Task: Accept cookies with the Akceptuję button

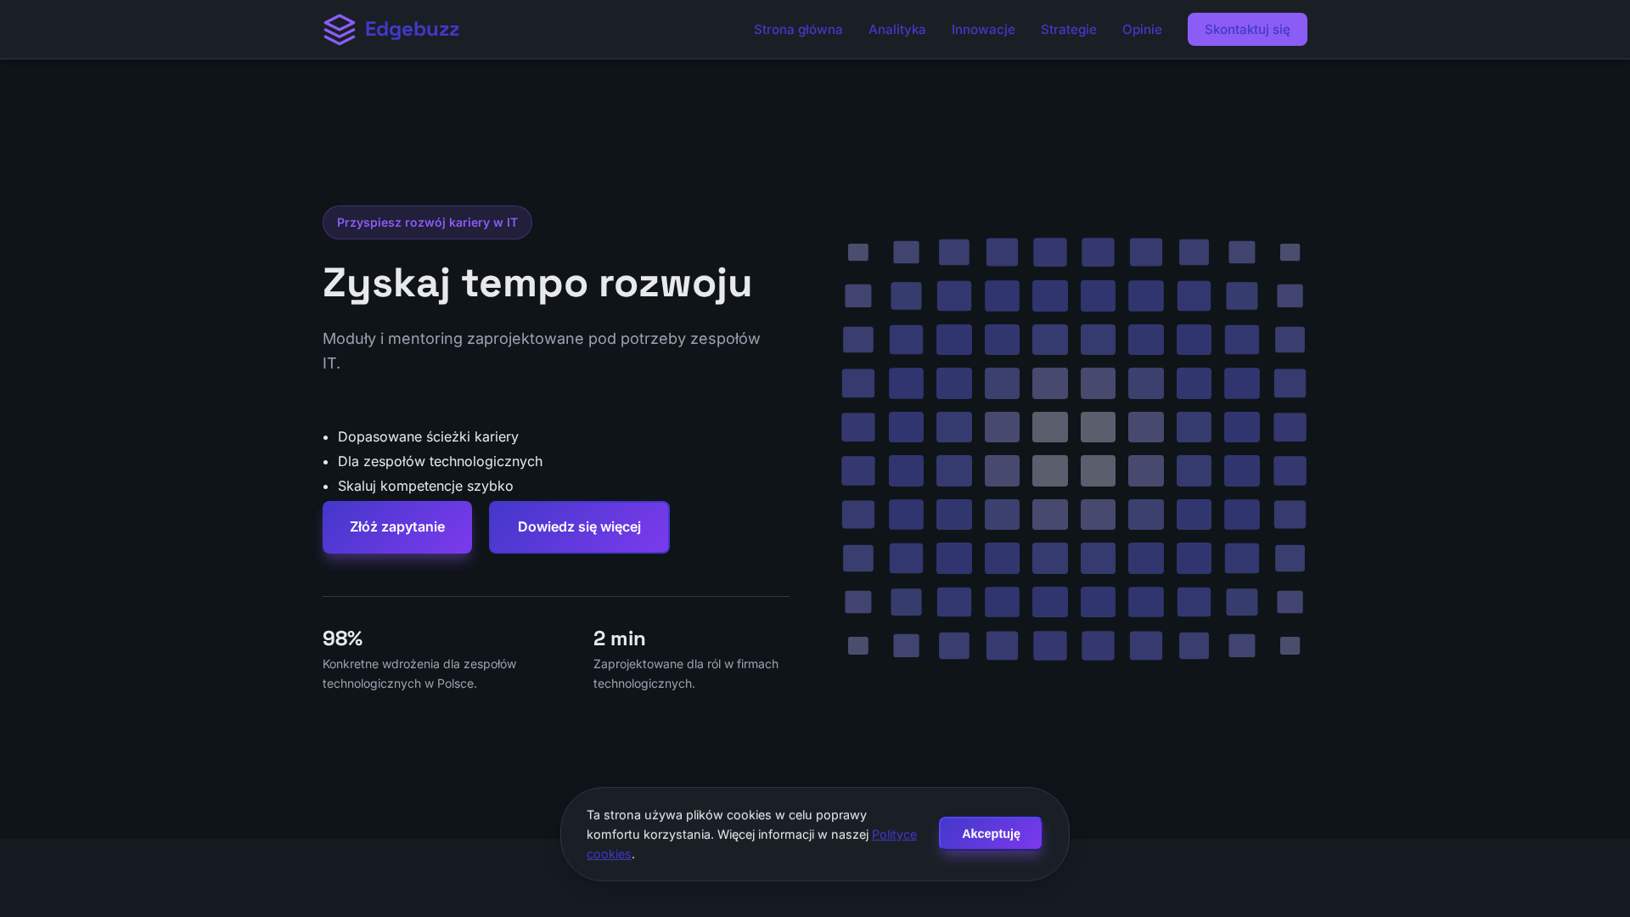Action: coord(991,833)
